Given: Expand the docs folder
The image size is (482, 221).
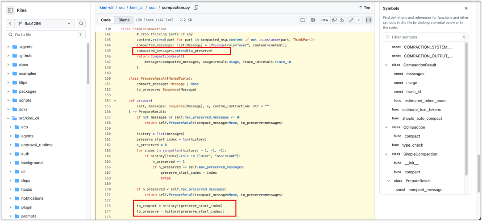Looking at the screenshot, I should pyautogui.click(x=9, y=65).
